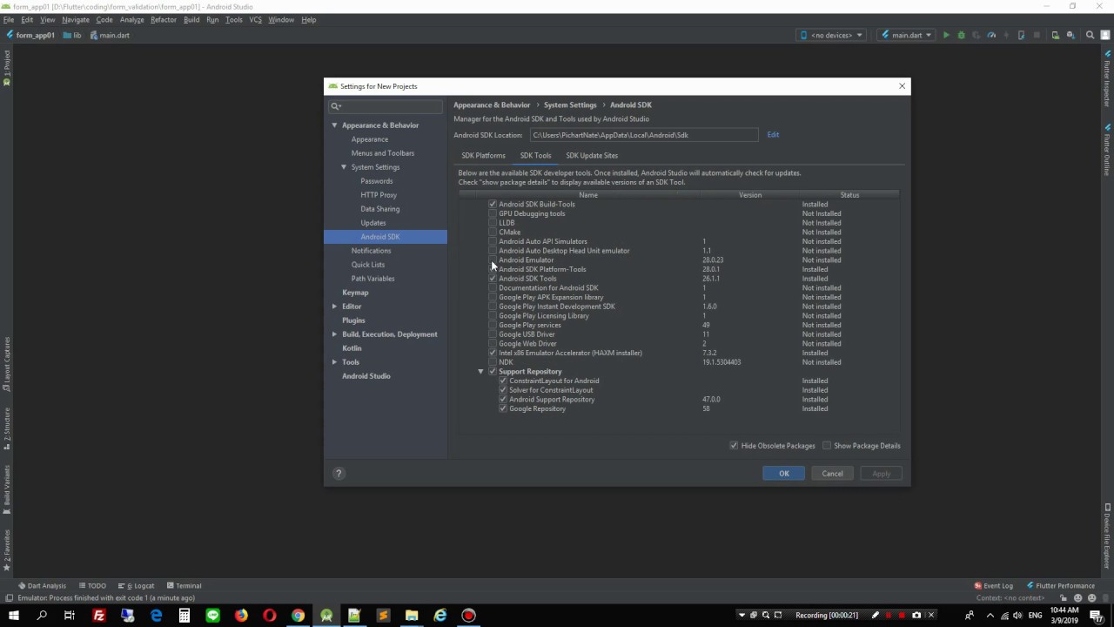Screen dimensions: 1114x627
Task: Enable Show Package Details checkbox
Action: point(827,446)
